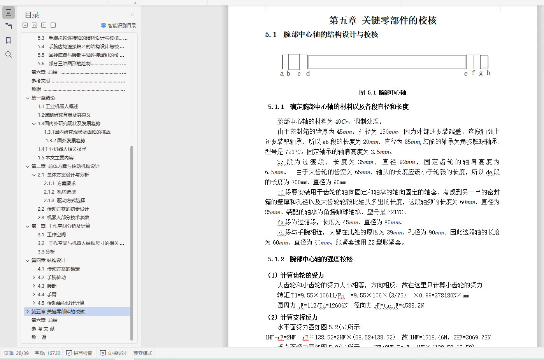Click TOC line 5.3 手腕齿轮连接轴的结构设计与校核
The width and height of the screenshot is (544, 360).
[82, 38]
